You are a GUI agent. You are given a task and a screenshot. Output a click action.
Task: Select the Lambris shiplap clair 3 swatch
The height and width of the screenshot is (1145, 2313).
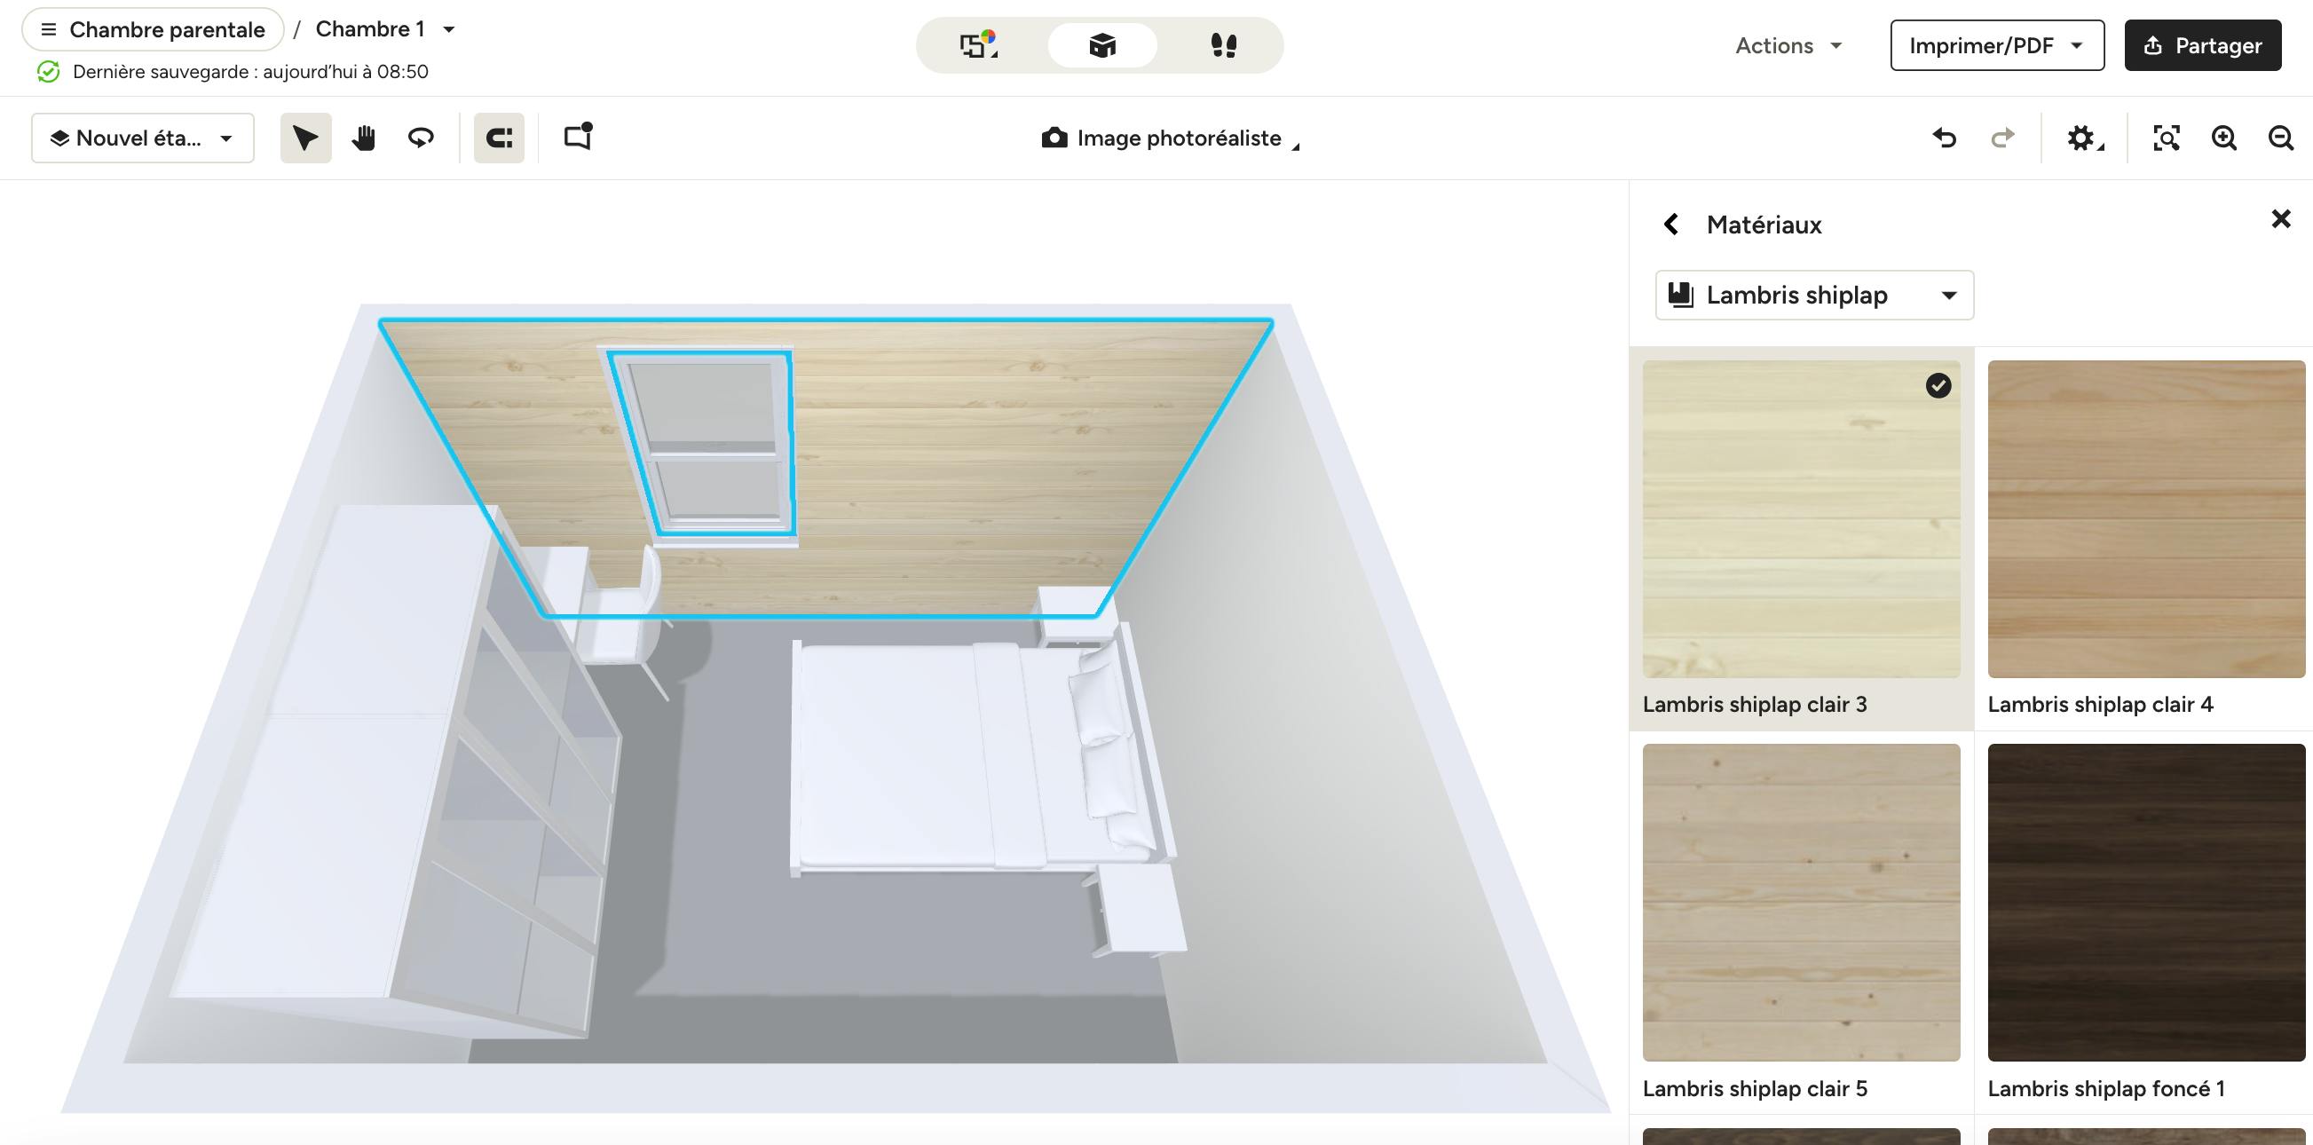[1801, 519]
